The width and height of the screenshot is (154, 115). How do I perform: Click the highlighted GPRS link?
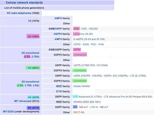77,50
